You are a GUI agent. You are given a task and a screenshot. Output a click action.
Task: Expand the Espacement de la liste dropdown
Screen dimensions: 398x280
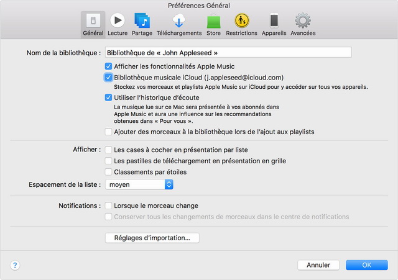click(x=169, y=184)
